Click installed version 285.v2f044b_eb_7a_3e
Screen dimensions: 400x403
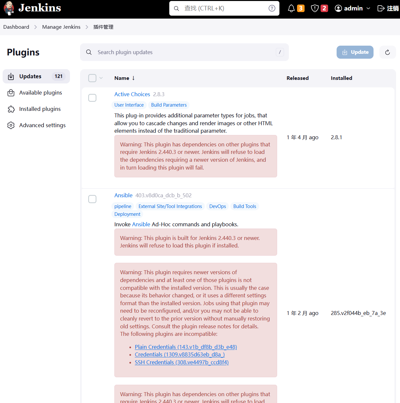(358, 313)
